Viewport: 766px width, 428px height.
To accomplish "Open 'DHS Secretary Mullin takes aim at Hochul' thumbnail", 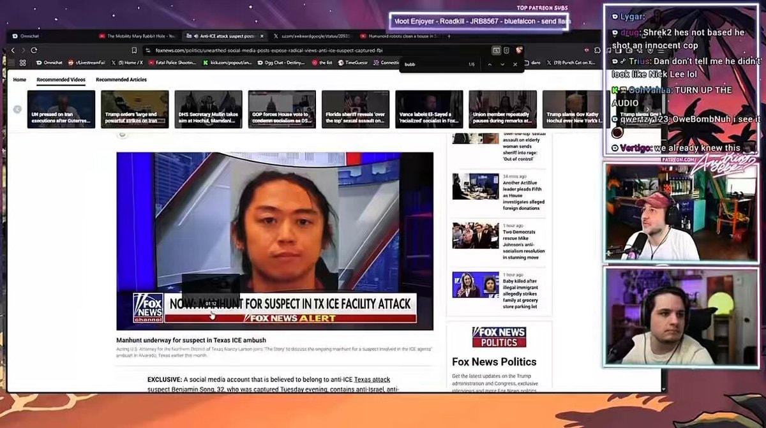I will pyautogui.click(x=208, y=109).
